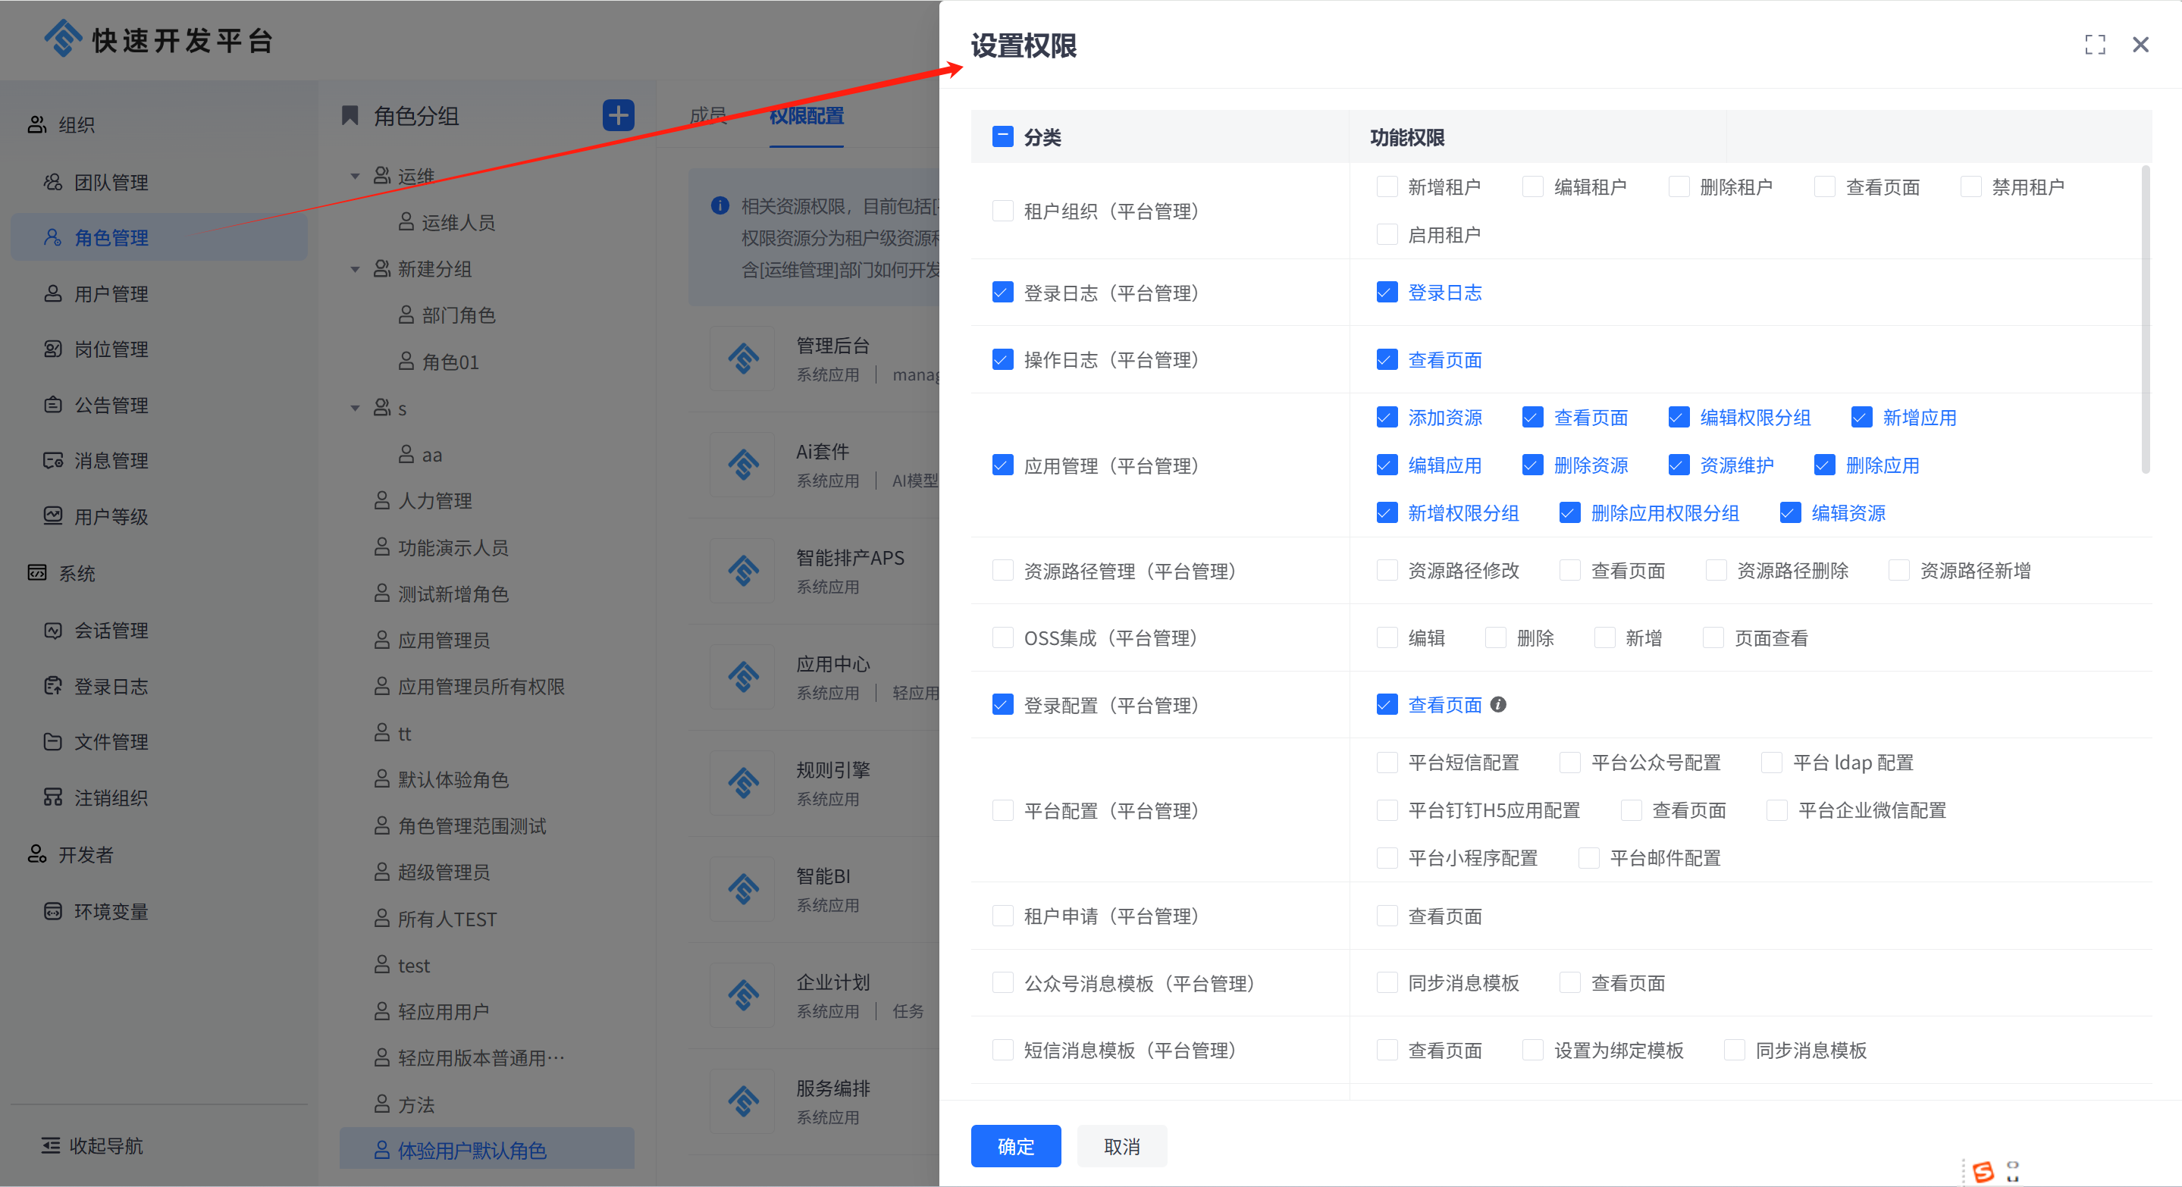Collapse the 新建分组 tree node
2182x1187 pixels.
point(355,269)
